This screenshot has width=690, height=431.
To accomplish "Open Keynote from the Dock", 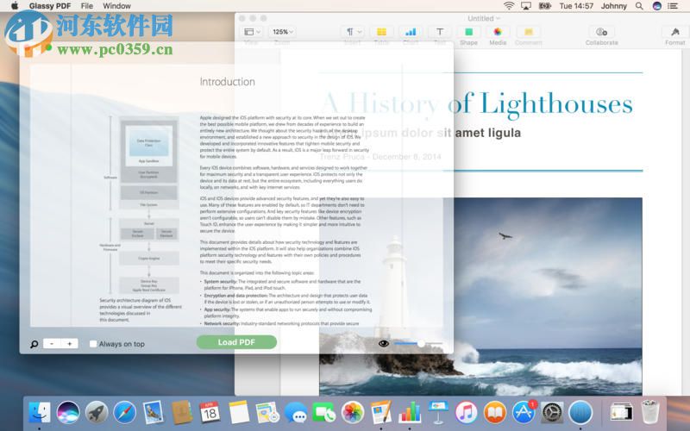I will tap(438, 413).
